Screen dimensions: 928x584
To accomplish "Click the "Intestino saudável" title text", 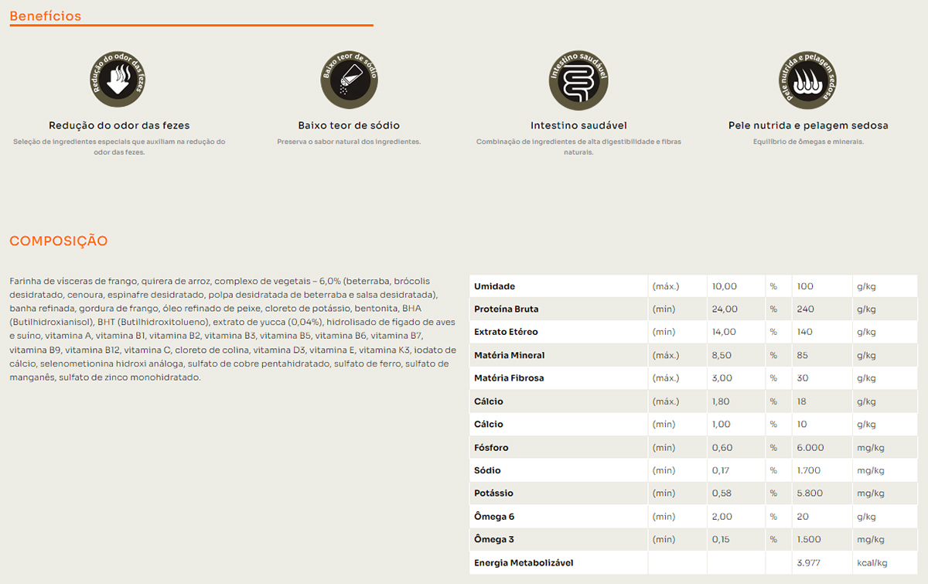I will [578, 125].
